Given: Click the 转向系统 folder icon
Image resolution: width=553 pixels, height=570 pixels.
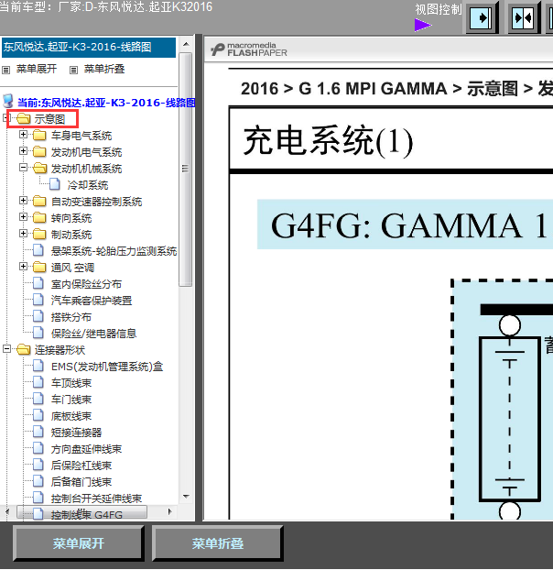Looking at the screenshot, I should tap(39, 217).
